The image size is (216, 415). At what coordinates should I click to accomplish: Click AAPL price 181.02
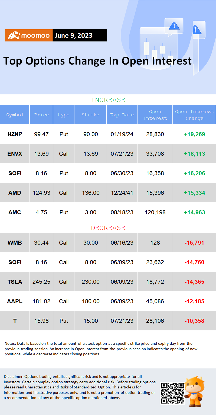pos(41,301)
